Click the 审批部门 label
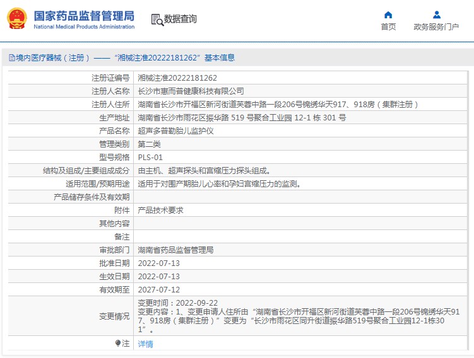The height and width of the screenshot is (358, 474). tap(114, 250)
